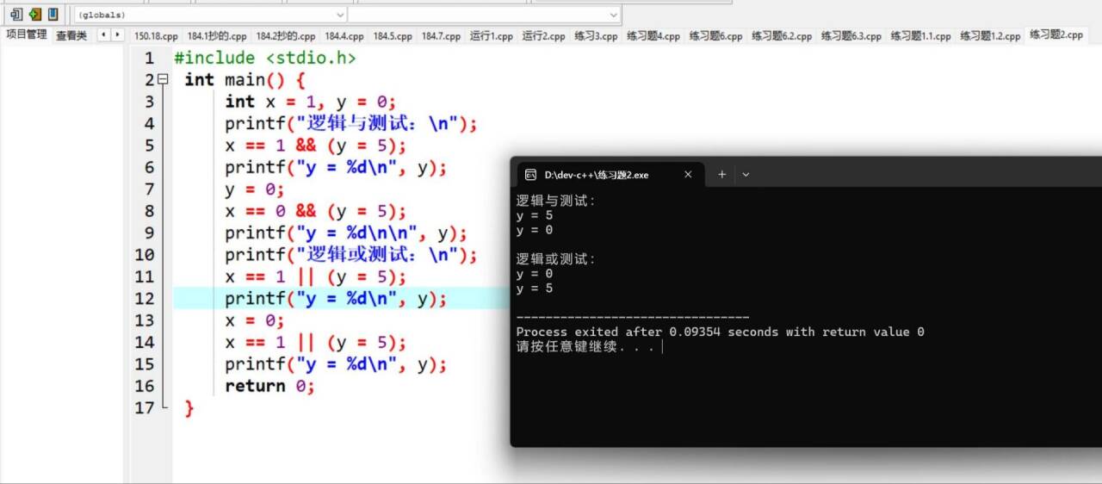Screen dimensions: 1102x484
Task: Click the right arrow to scroll panel tabs
Action: [117, 34]
